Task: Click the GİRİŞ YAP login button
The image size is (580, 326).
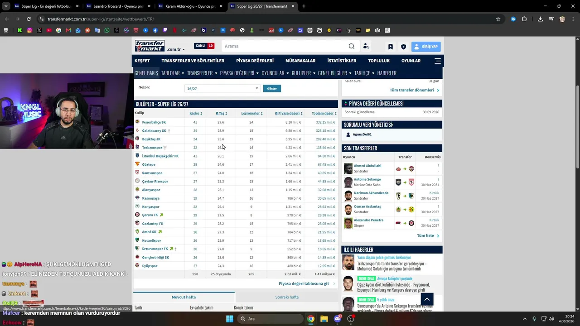Action: tap(426, 47)
